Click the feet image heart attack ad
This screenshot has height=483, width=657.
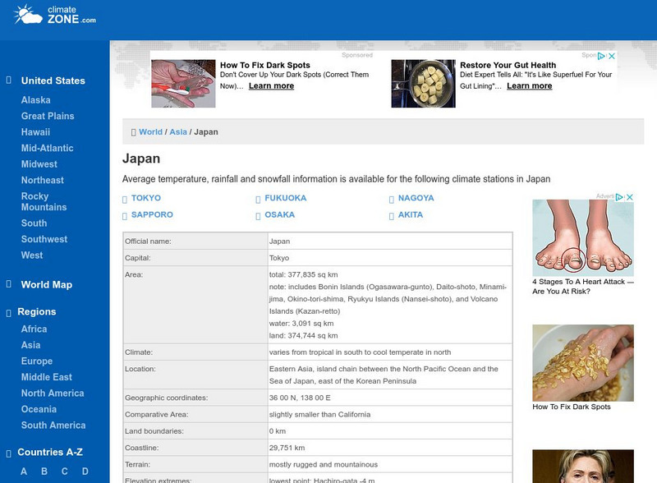pos(582,238)
